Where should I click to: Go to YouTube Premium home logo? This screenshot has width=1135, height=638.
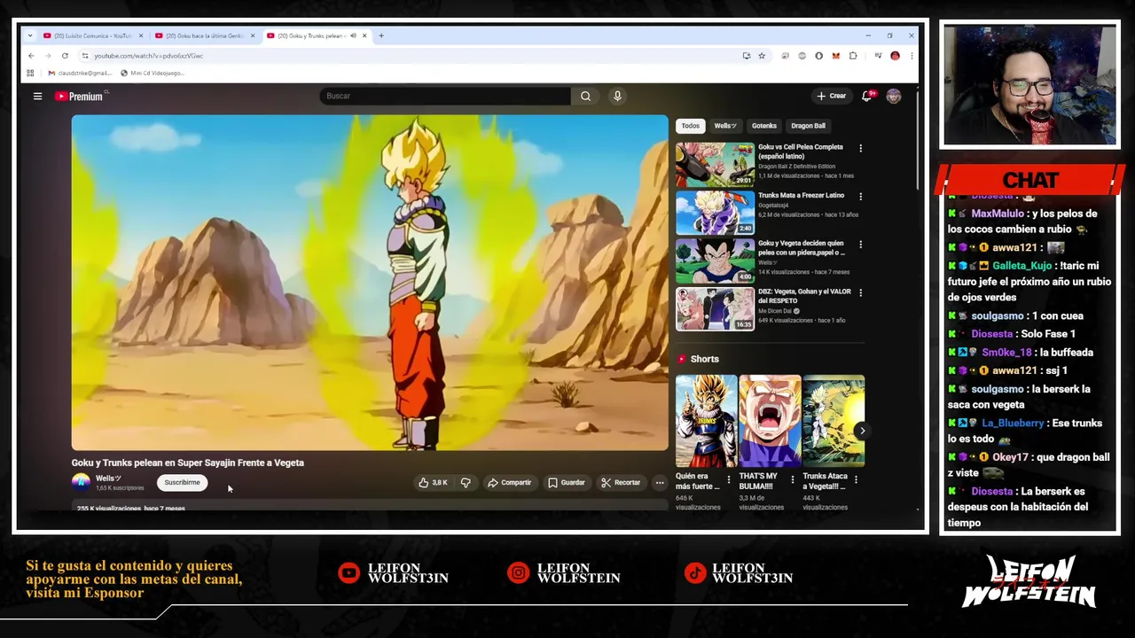81,96
